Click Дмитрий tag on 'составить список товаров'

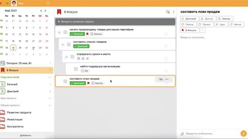(x=81, y=46)
